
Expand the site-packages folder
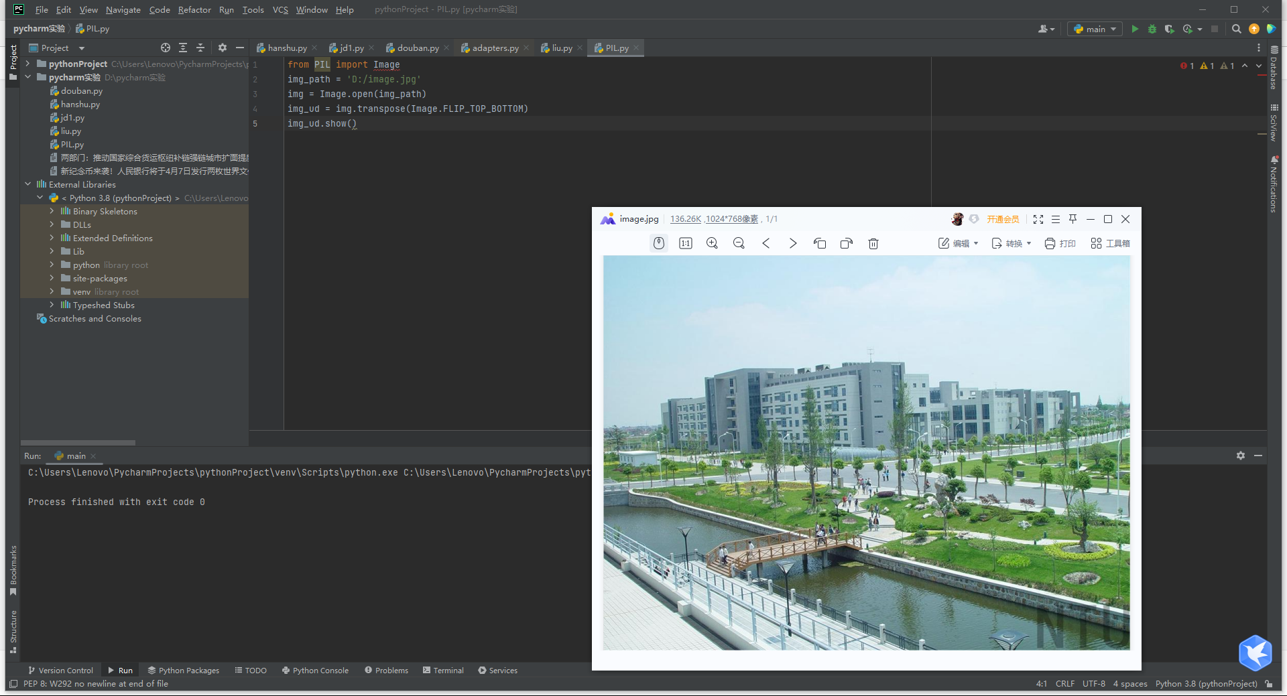coord(52,278)
